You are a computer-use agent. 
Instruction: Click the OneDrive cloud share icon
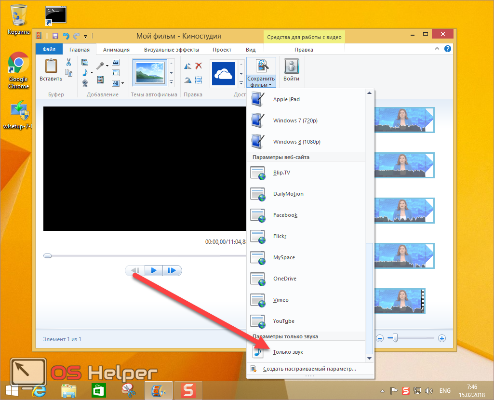(x=223, y=73)
